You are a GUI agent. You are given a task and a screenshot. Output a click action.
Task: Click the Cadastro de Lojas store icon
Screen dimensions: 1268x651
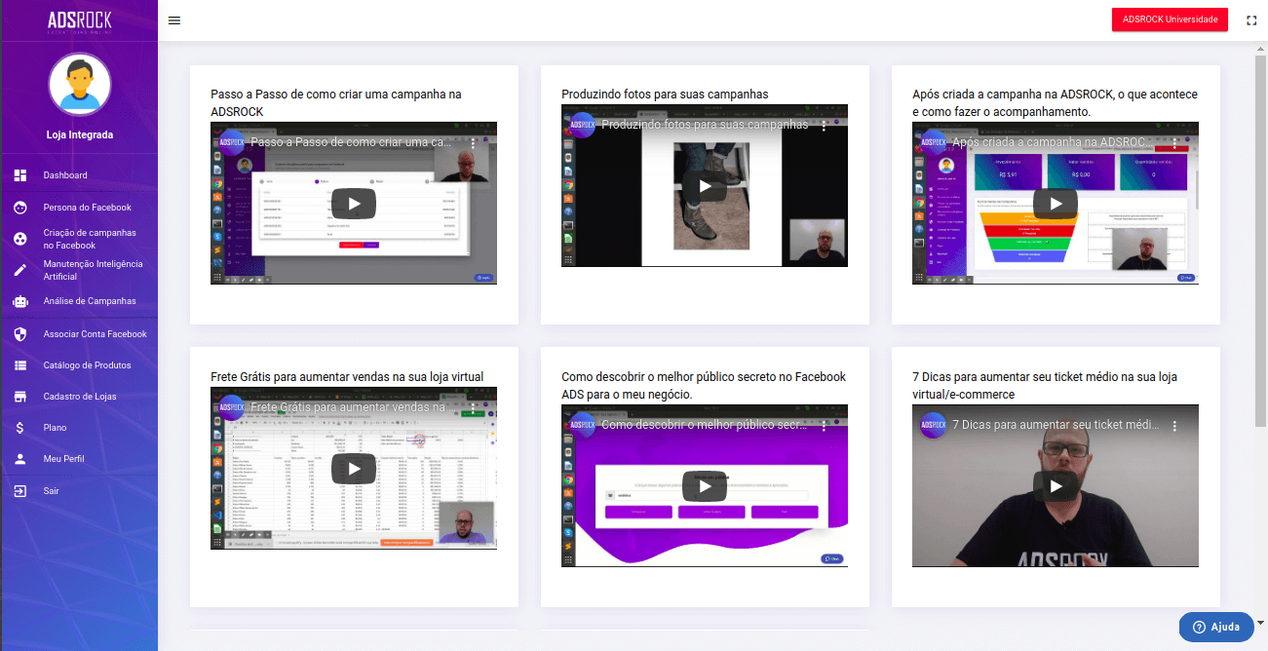tap(20, 397)
